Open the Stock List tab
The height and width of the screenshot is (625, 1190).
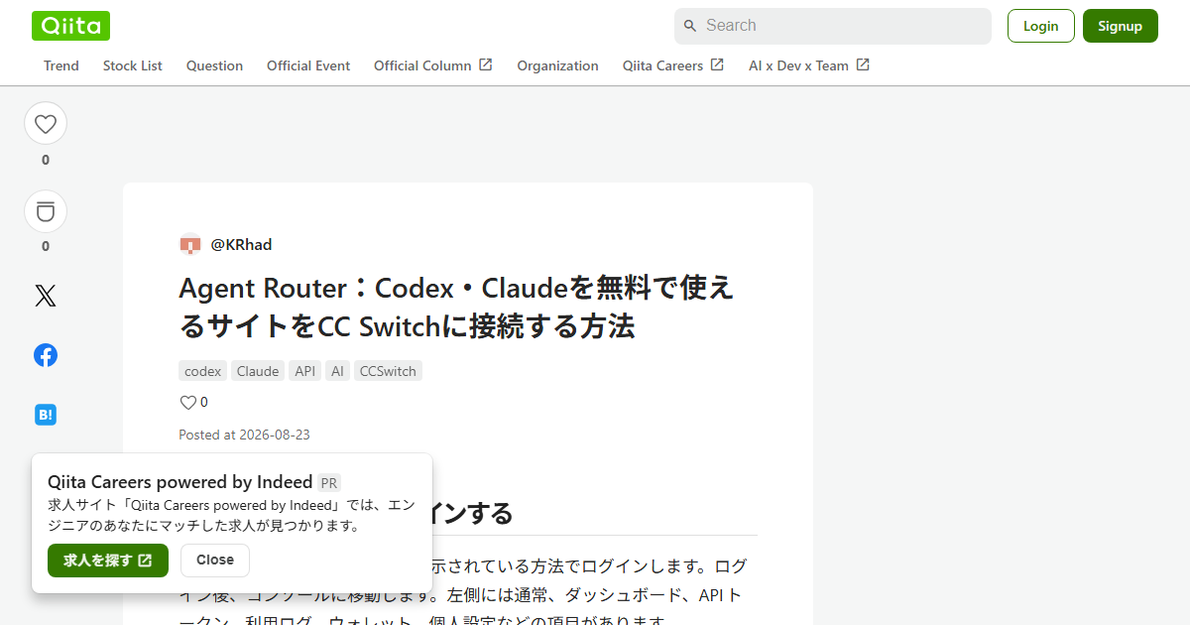click(133, 65)
